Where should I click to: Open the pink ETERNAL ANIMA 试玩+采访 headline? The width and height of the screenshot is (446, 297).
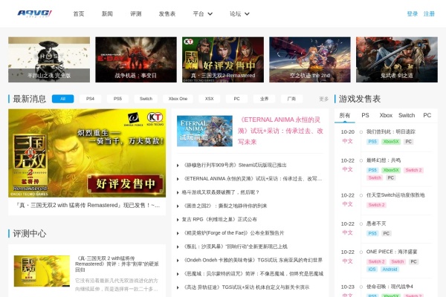click(280, 131)
